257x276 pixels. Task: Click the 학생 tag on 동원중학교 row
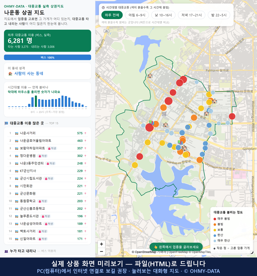click(42, 201)
